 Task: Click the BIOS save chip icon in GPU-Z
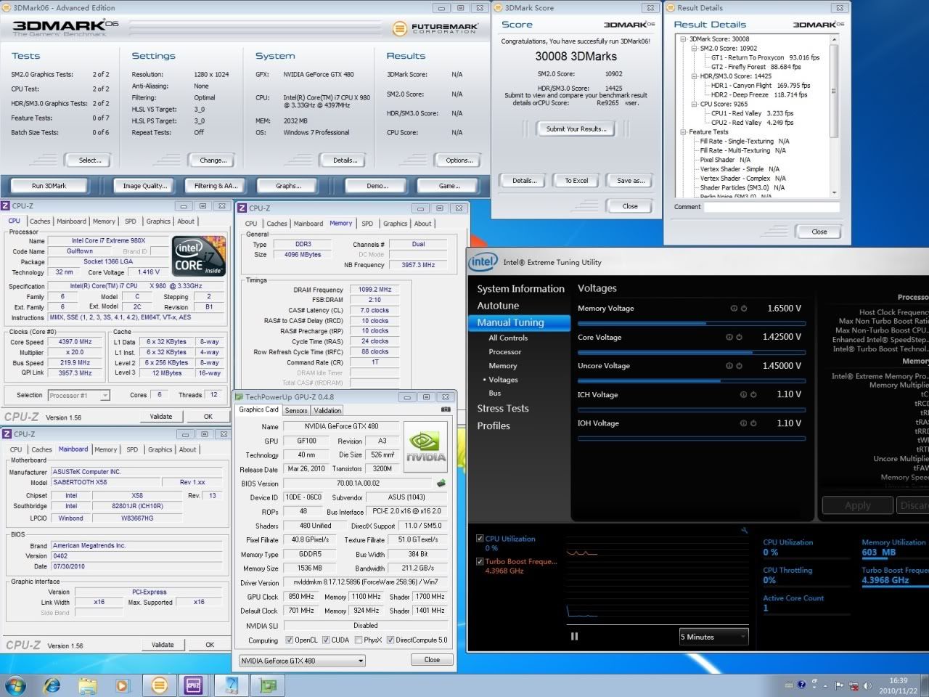click(x=441, y=483)
